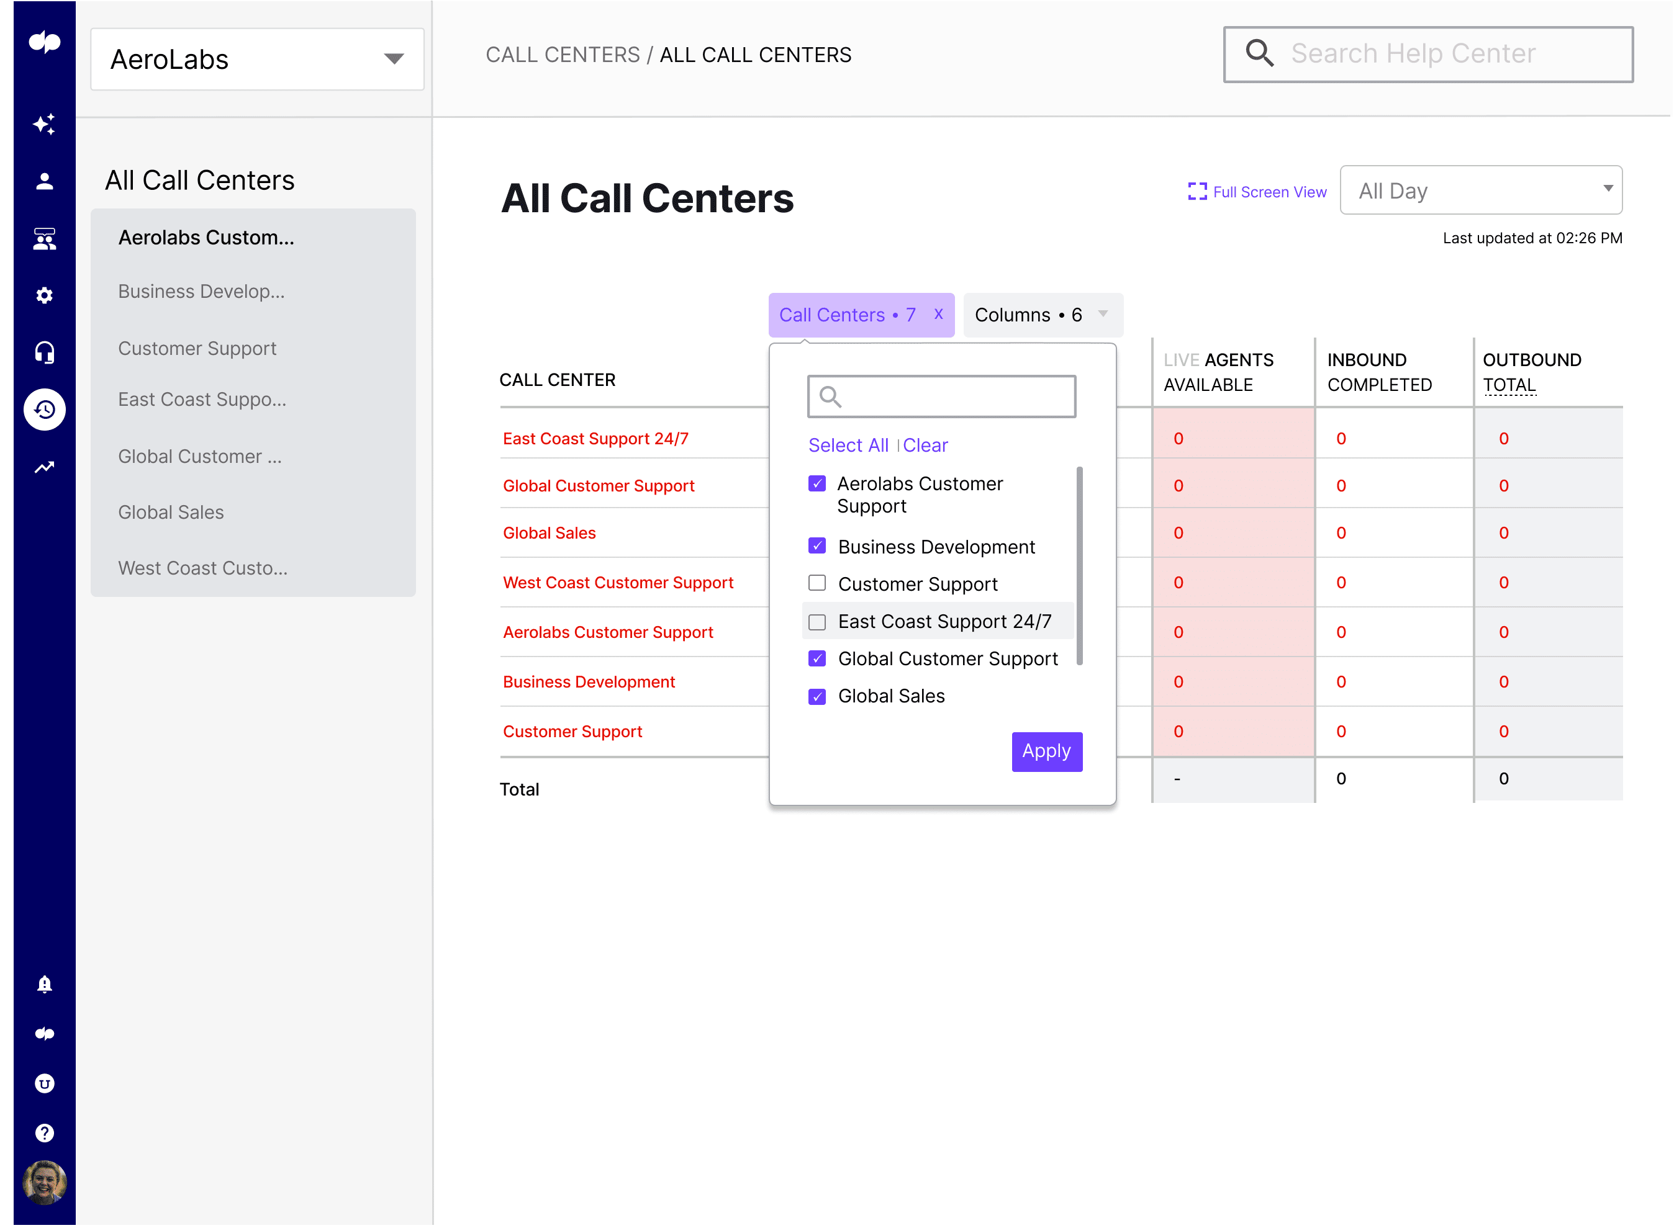This screenshot has height=1228, width=1674.
Task: Click the Apply button in filter popup
Action: (1046, 751)
